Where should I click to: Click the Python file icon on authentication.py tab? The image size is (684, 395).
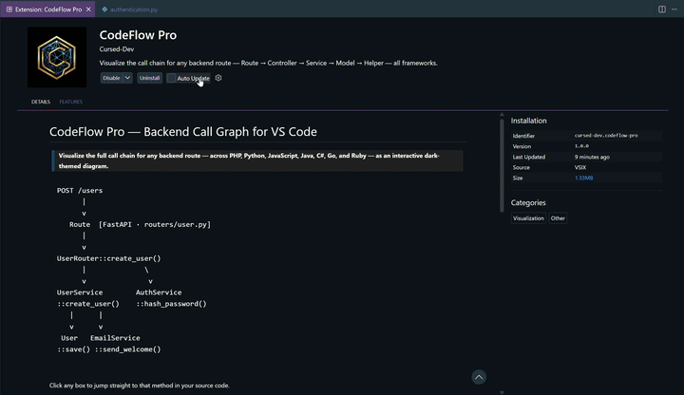click(x=104, y=9)
